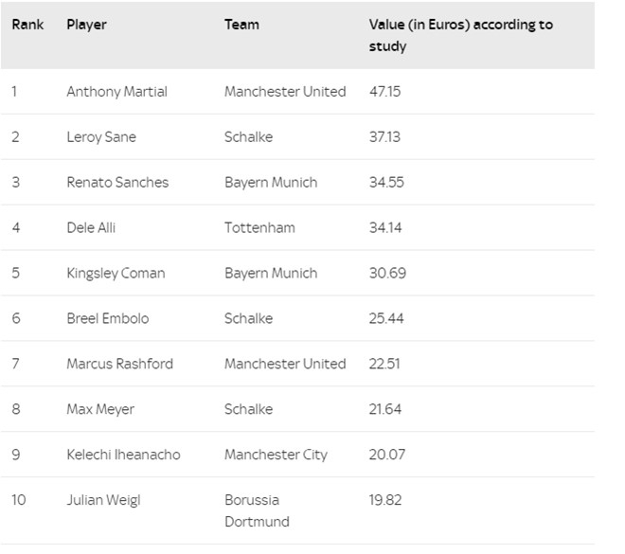Click the Renato Sanches cell

click(117, 182)
